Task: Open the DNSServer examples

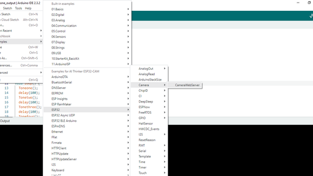Action: (87, 88)
